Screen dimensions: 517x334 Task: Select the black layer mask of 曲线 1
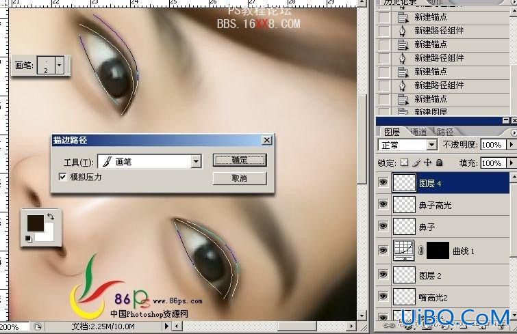(x=438, y=250)
